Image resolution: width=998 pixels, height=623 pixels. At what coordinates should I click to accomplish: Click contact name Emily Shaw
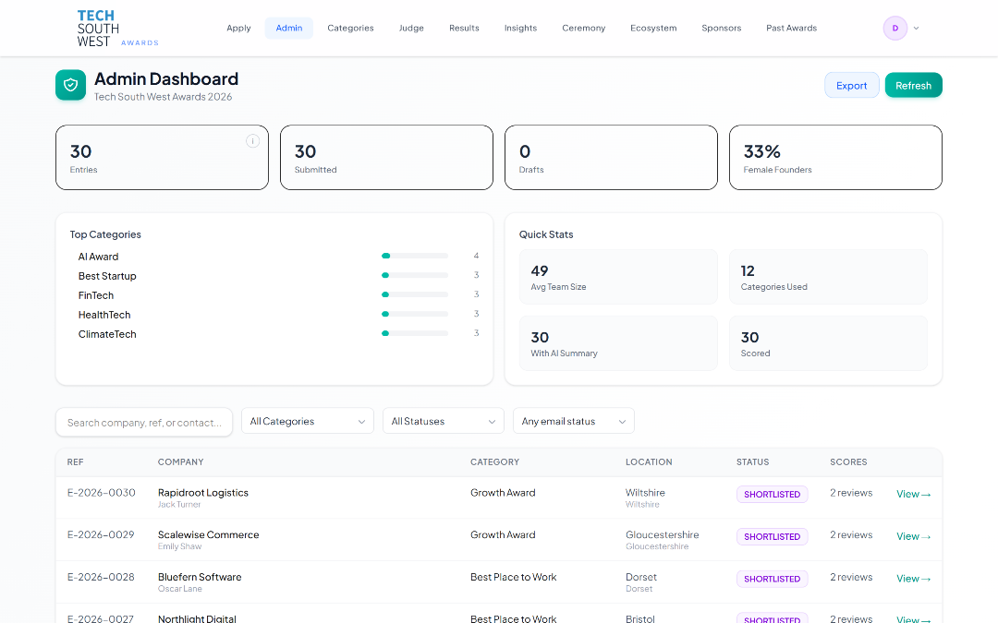point(179,546)
